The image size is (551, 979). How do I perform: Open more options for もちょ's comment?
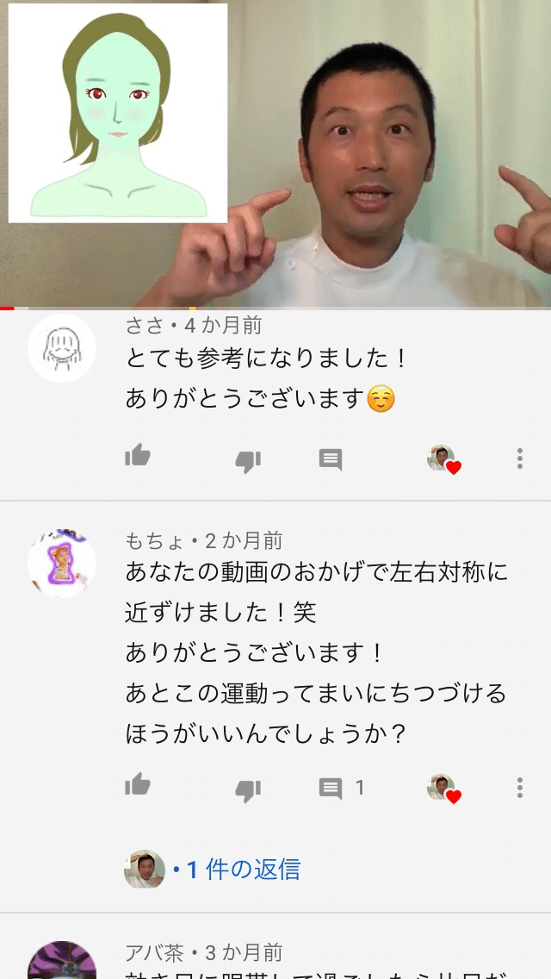[519, 788]
